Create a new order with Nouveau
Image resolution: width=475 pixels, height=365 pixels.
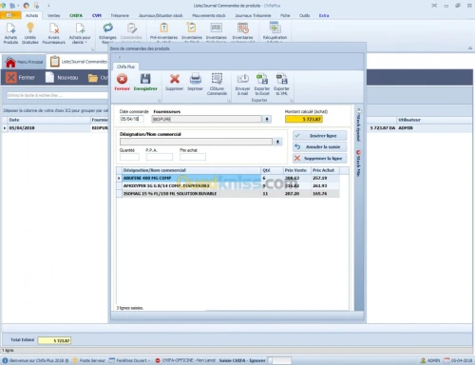tap(62, 78)
